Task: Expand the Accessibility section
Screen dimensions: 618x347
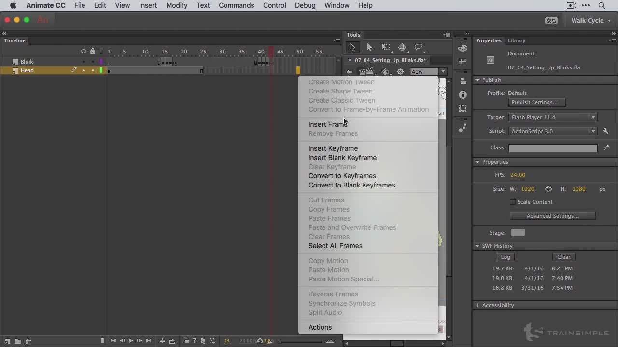Action: 478,305
